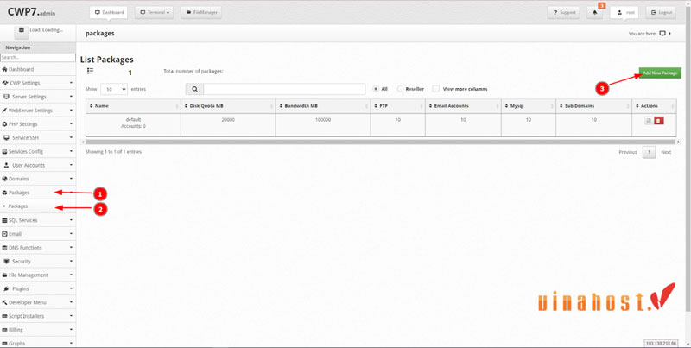This screenshot has width=691, height=348.
Task: Click the WebServer Settings feather icon
Action: coord(4,111)
